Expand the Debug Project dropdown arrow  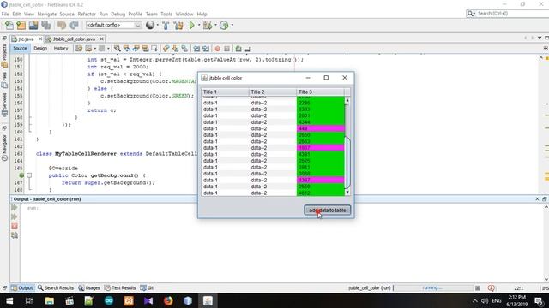pyautogui.click(x=215, y=25)
